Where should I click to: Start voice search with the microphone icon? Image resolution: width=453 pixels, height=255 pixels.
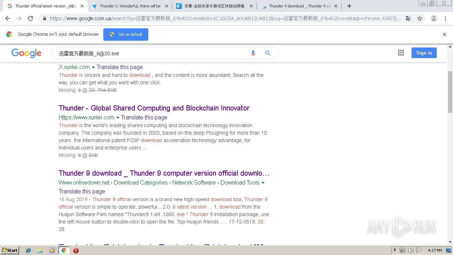pos(253,53)
